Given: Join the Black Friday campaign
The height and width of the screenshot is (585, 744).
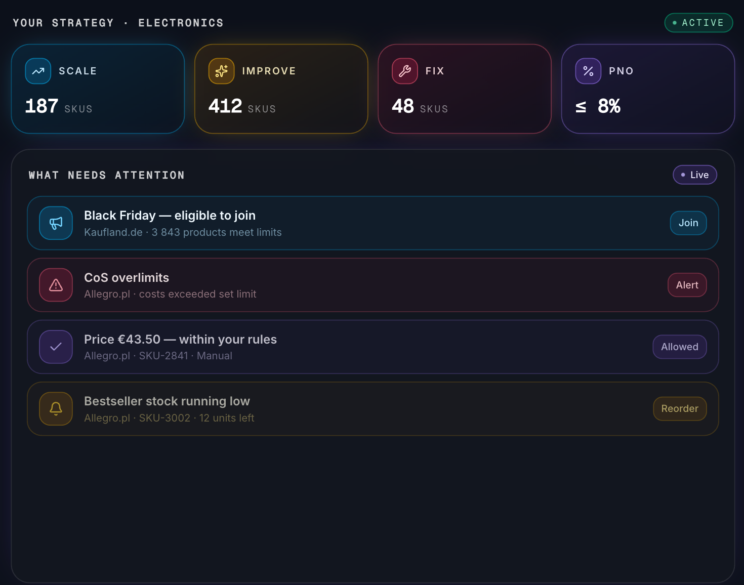Looking at the screenshot, I should pyautogui.click(x=688, y=223).
